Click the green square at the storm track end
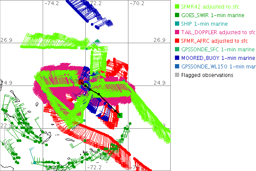 click(120, 115)
